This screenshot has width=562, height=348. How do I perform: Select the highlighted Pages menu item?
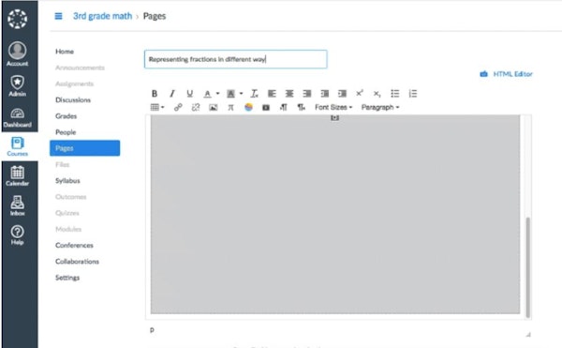coord(85,148)
